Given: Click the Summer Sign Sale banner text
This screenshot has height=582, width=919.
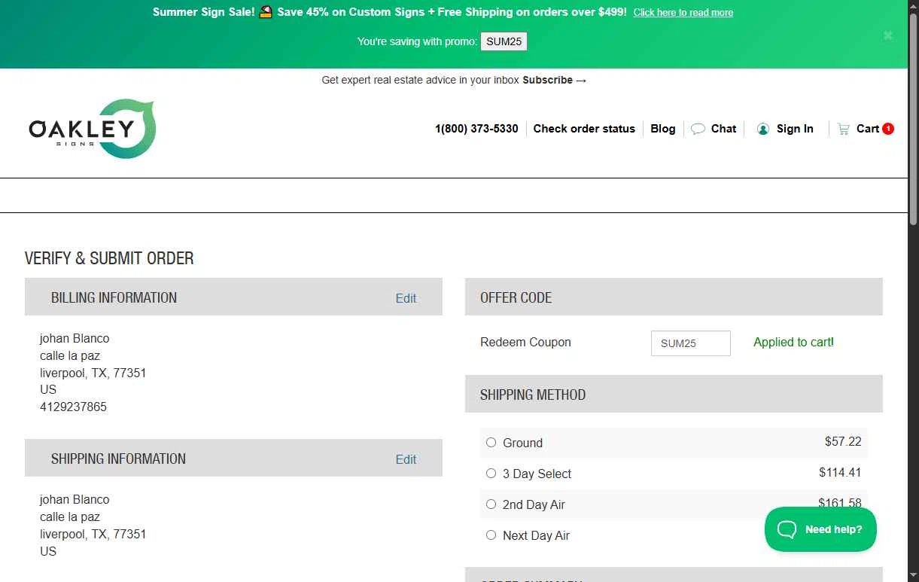Looking at the screenshot, I should pyautogui.click(x=389, y=12).
